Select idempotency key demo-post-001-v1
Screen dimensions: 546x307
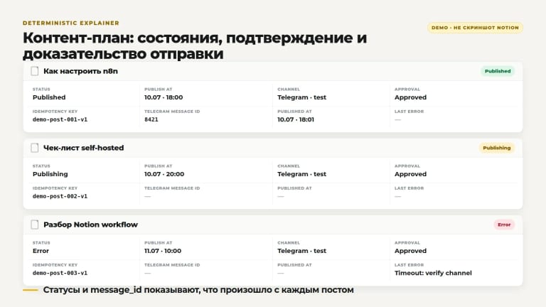point(60,119)
